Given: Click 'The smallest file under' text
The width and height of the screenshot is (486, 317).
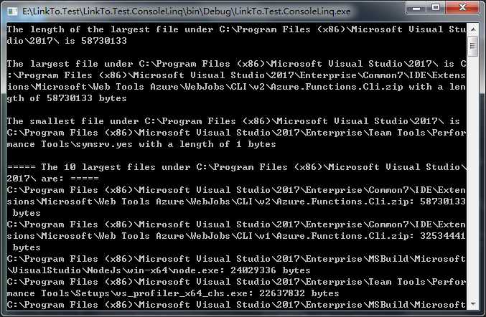Looking at the screenshot, I should click(73, 121).
